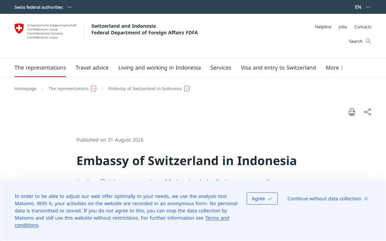Open the search magnifier icon
386x241 pixels.
(368, 41)
